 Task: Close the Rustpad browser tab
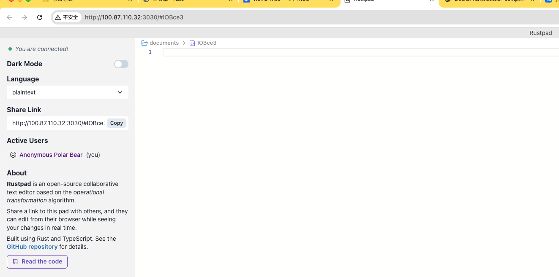pyautogui.click(x=431, y=1)
